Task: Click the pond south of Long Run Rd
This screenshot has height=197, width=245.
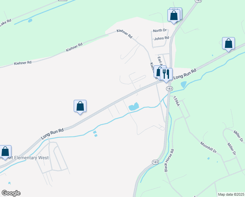Action: tap(134, 107)
